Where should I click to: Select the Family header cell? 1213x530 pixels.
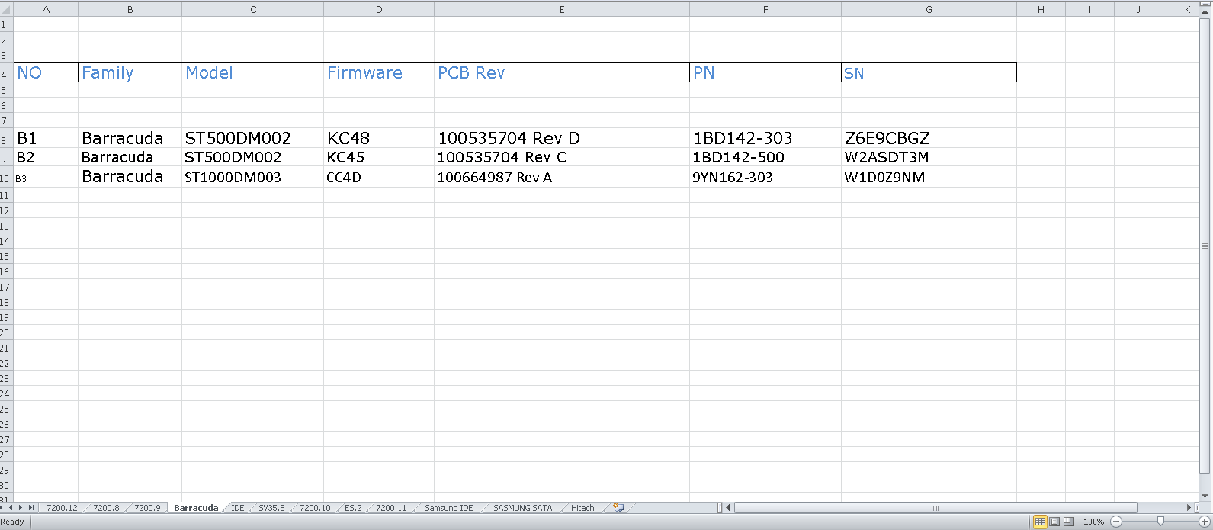pos(130,72)
